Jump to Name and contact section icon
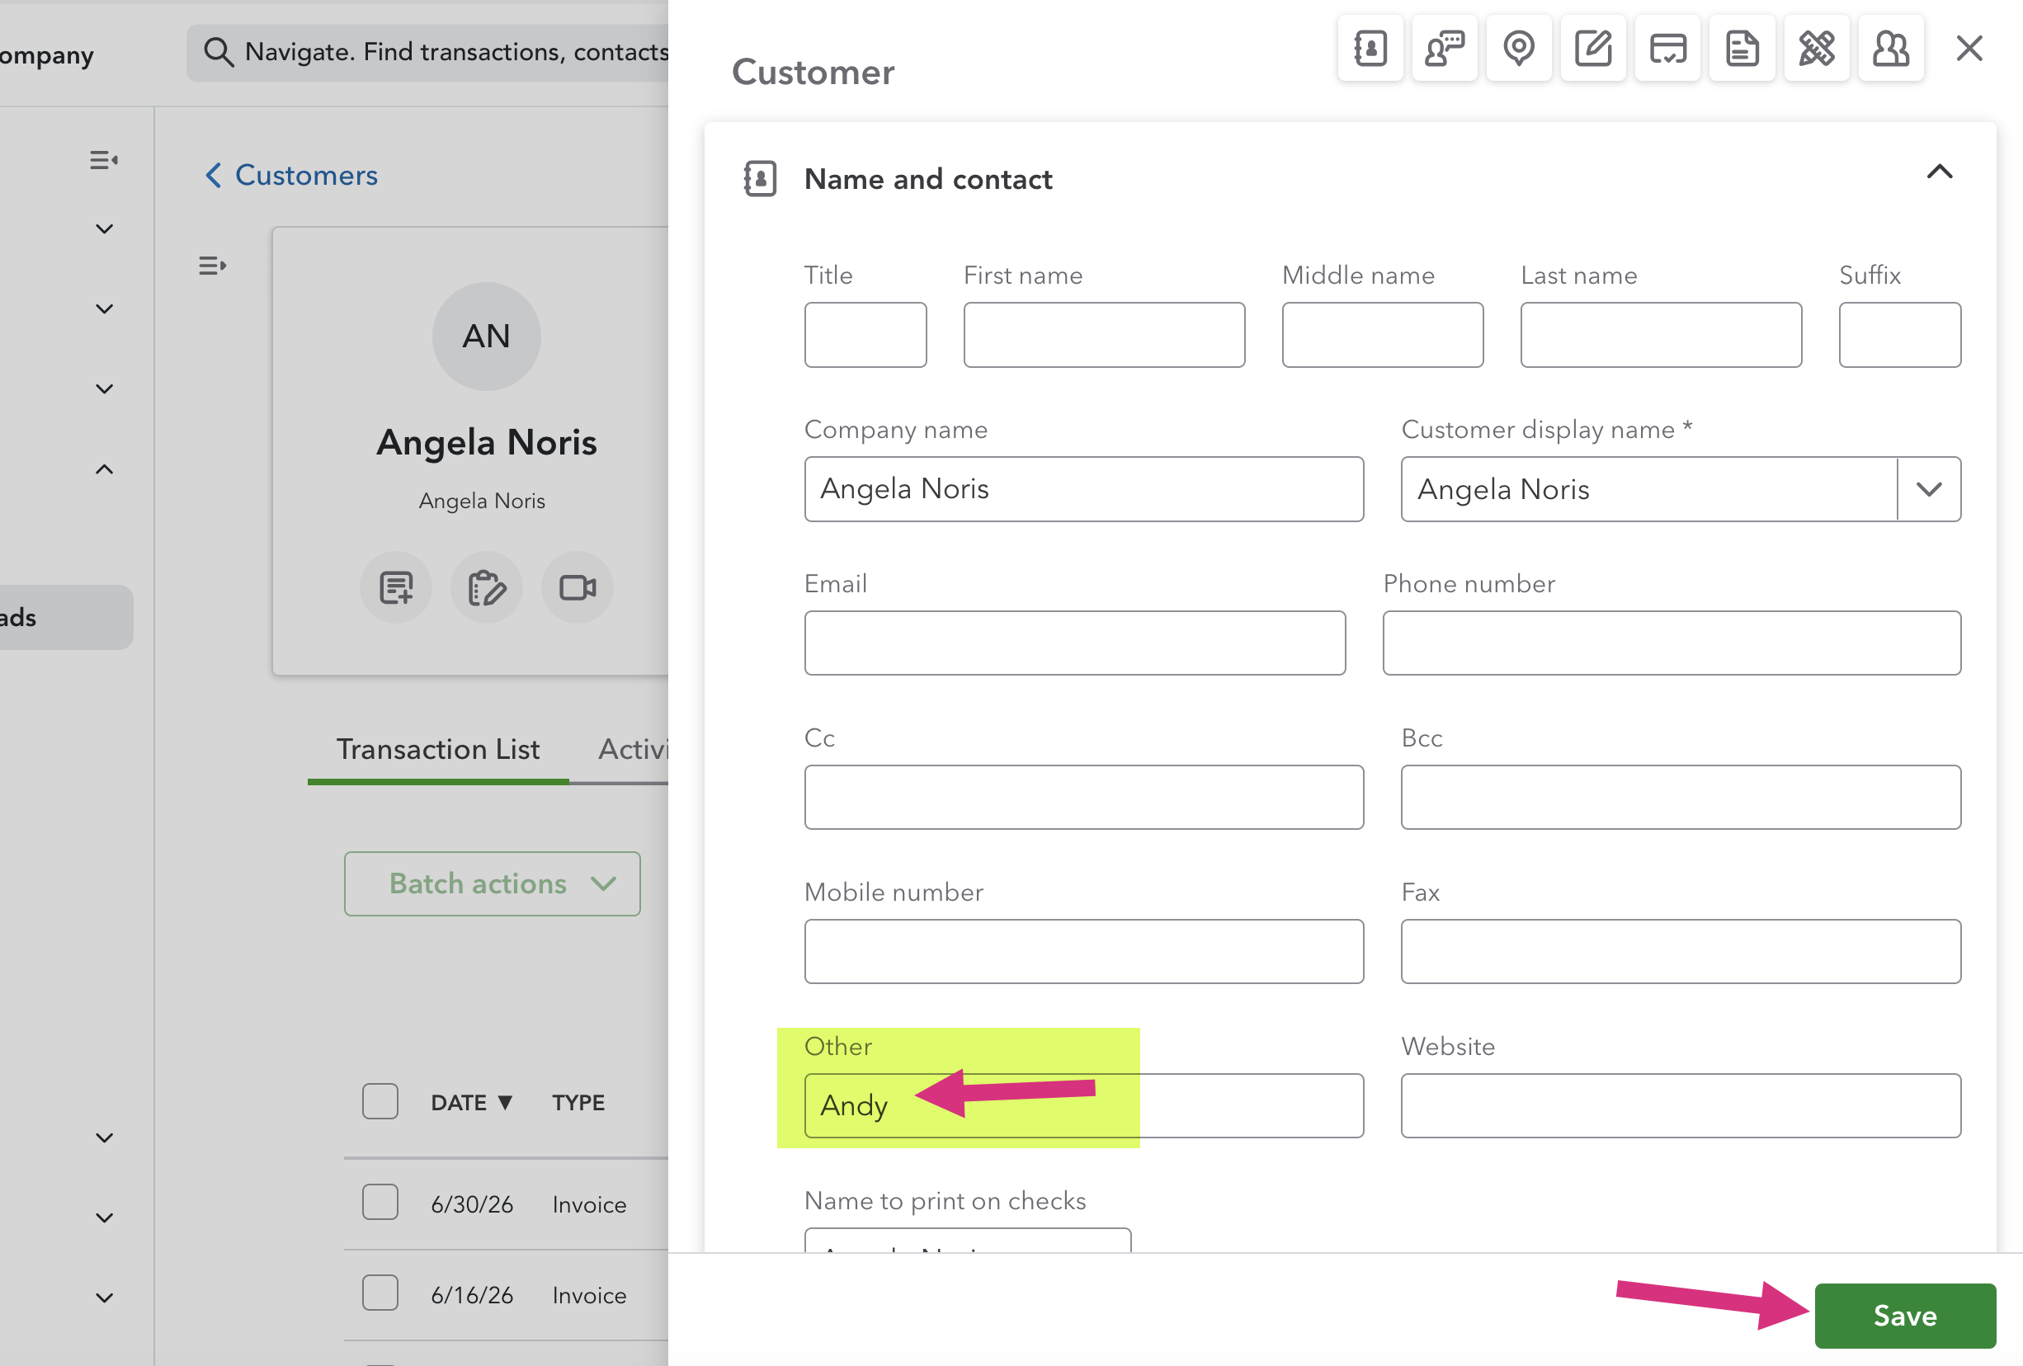The height and width of the screenshot is (1366, 2023). [x=1370, y=48]
